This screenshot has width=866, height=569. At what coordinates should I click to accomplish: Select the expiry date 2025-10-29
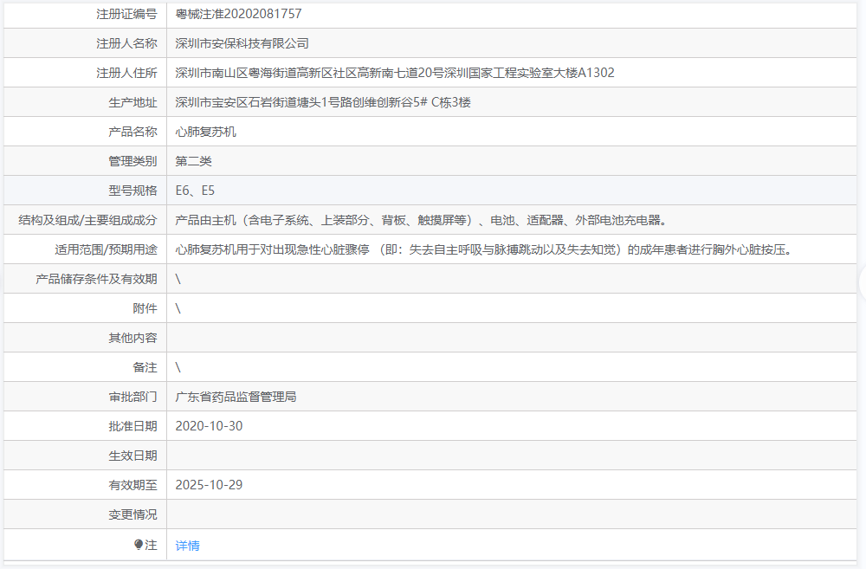click(x=209, y=485)
